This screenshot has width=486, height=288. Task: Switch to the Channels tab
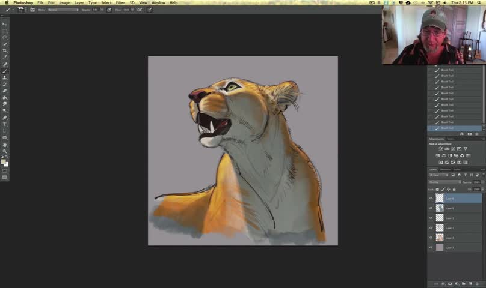(x=445, y=170)
